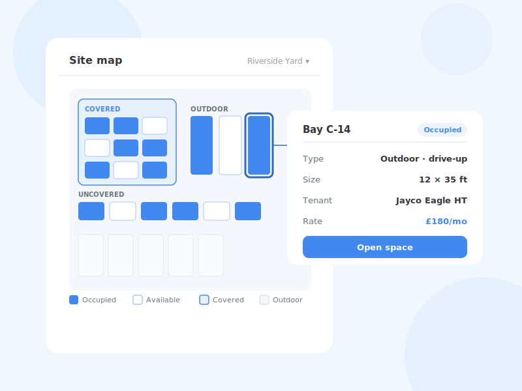Screen dimensions: 522x391
Task: Open the Riverside Yard site dropdown
Action: [278, 61]
